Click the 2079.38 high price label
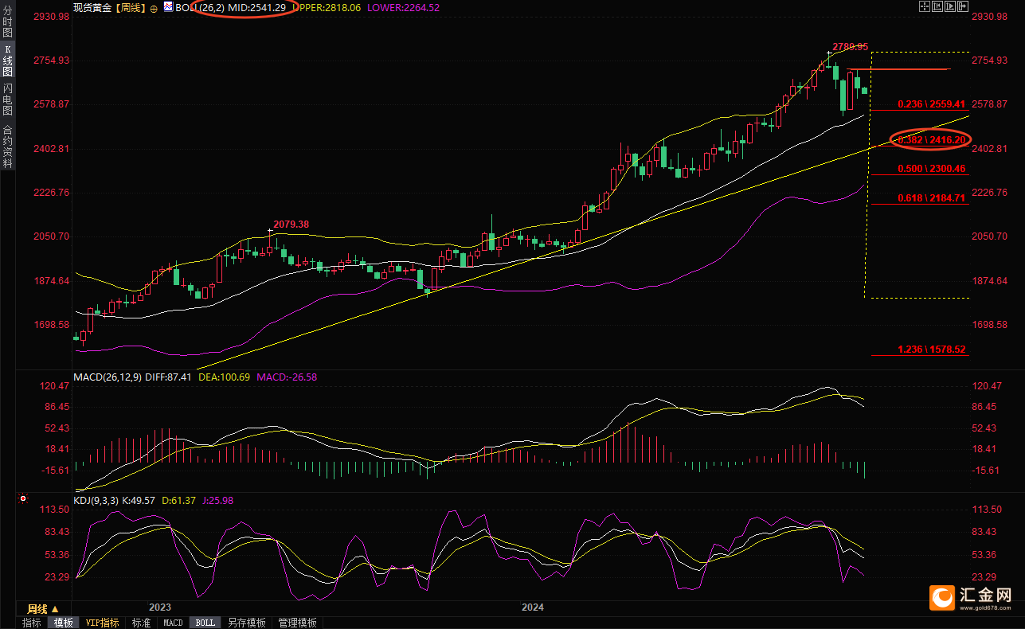Image resolution: width=1025 pixels, height=629 pixels. [x=291, y=225]
